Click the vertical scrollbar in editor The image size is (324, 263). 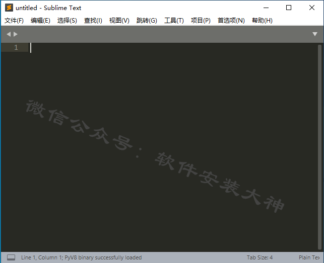pyautogui.click(x=319, y=147)
